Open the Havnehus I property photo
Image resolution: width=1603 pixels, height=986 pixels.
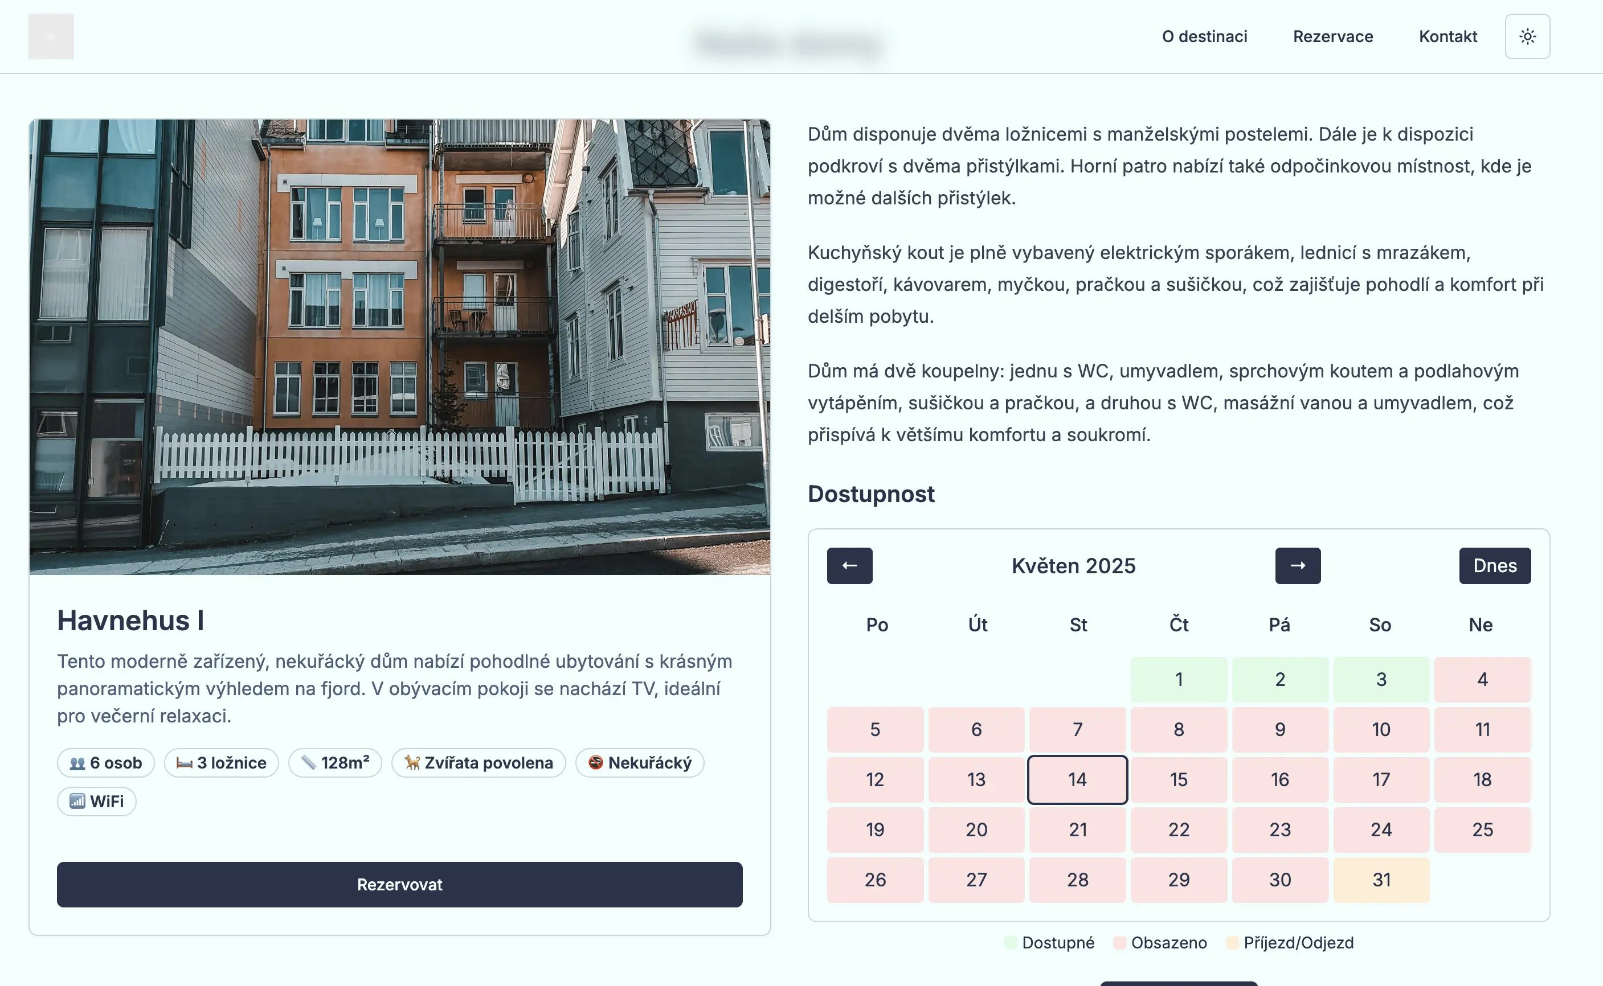(x=399, y=346)
